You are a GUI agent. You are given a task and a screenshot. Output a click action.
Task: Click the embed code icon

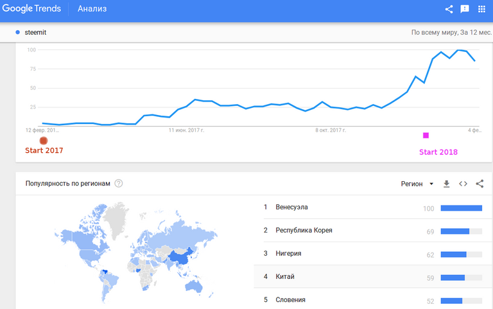(x=463, y=184)
